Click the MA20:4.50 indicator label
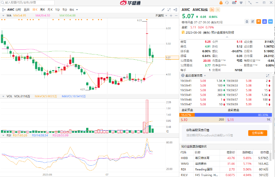 pos(43,16)
